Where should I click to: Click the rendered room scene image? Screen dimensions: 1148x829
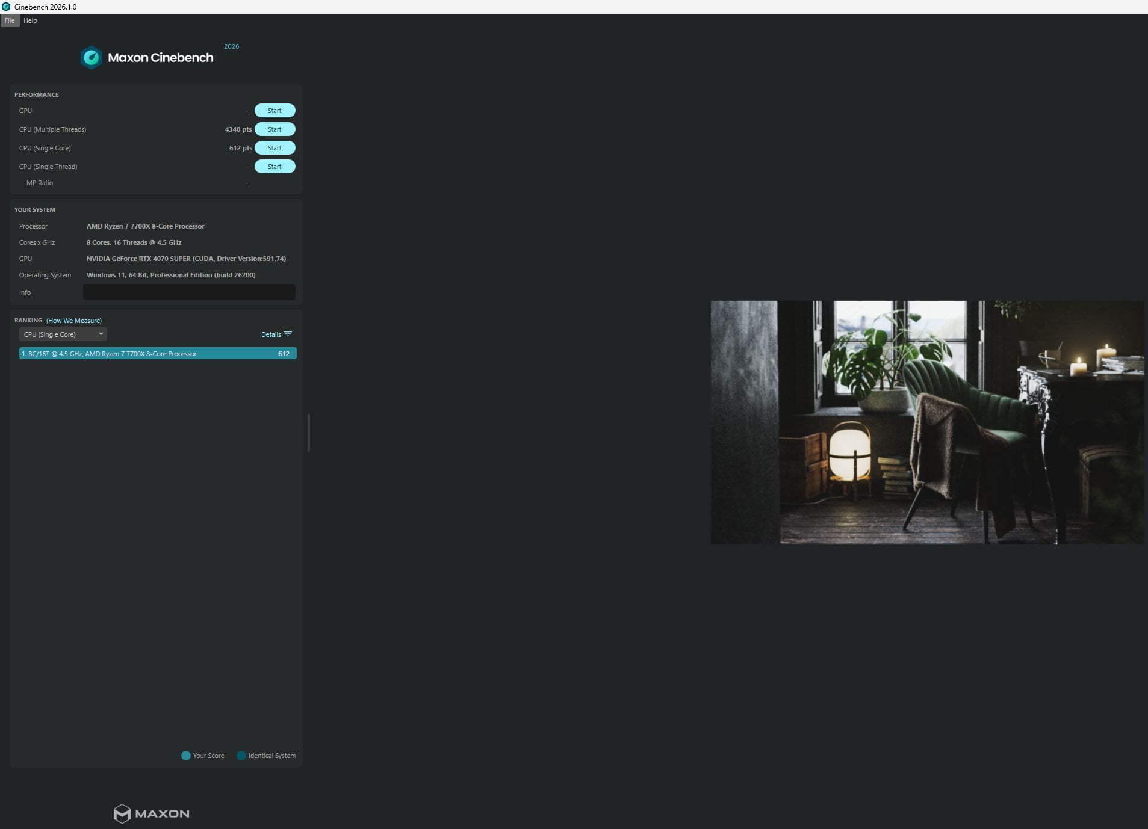click(927, 422)
